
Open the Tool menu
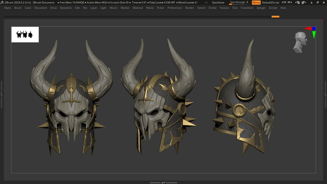(x=235, y=8)
